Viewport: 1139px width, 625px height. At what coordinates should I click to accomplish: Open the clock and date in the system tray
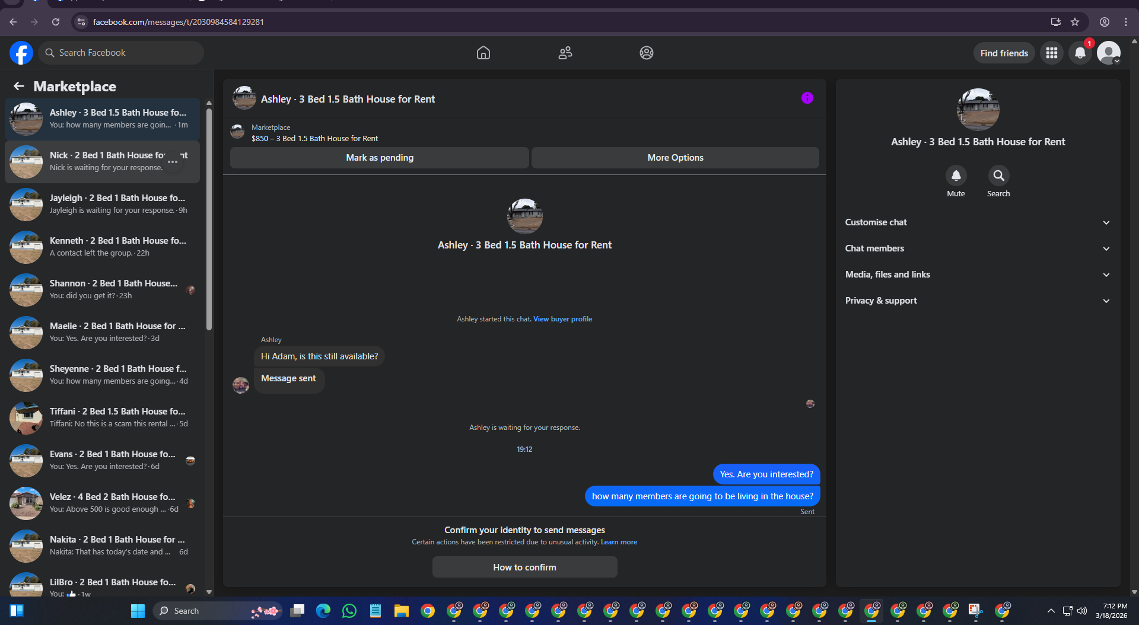[x=1112, y=611]
